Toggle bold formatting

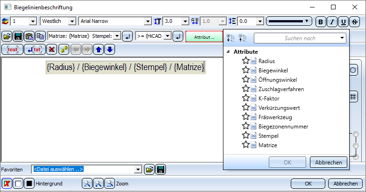pos(321,22)
